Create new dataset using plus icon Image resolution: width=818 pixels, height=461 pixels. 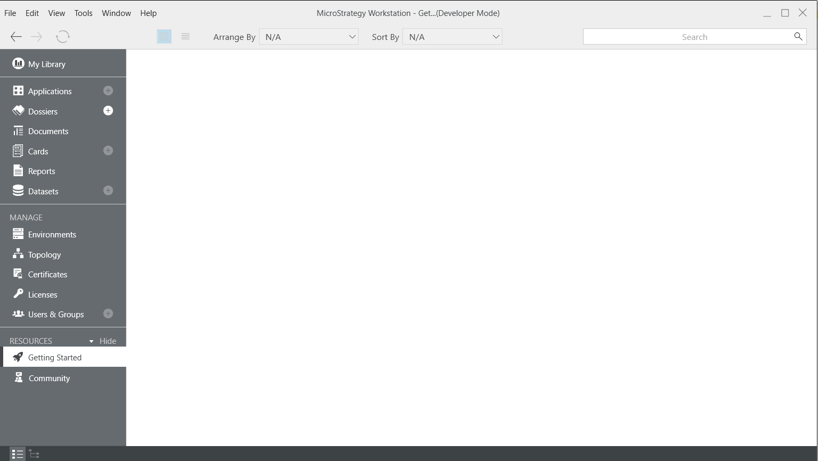[x=108, y=191]
